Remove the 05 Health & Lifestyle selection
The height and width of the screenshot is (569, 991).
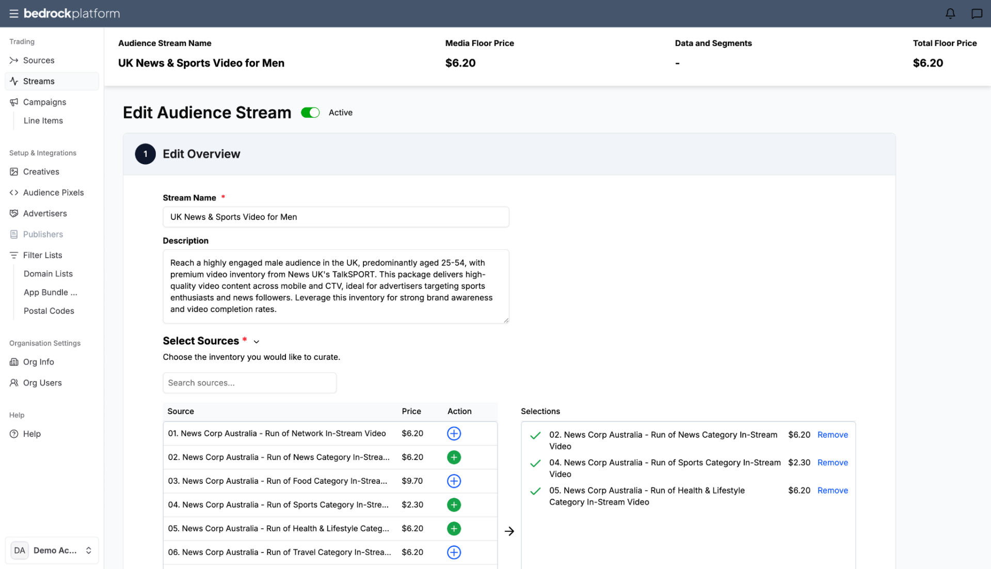tap(833, 491)
